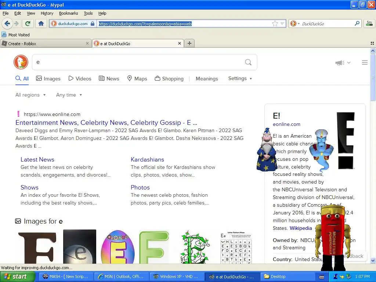Open the brown letter E thumbnail
This screenshot has height=282, width=376.
coord(37,247)
